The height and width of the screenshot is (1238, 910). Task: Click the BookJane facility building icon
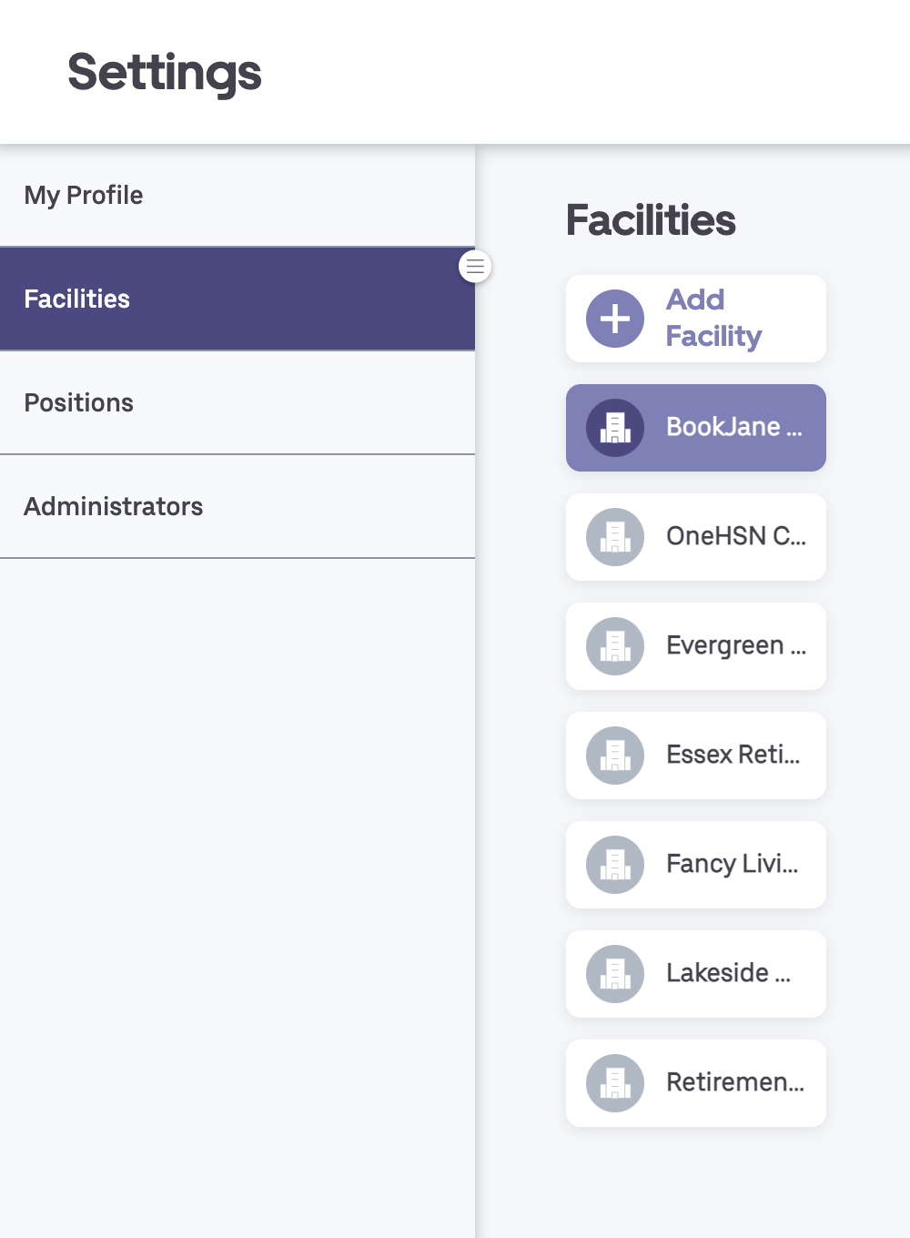click(614, 428)
